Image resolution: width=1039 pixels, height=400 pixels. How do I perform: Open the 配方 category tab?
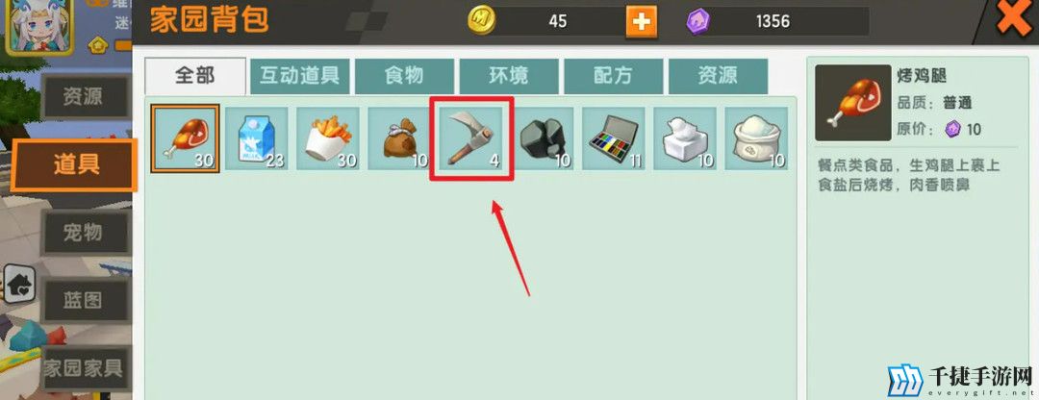coord(614,76)
